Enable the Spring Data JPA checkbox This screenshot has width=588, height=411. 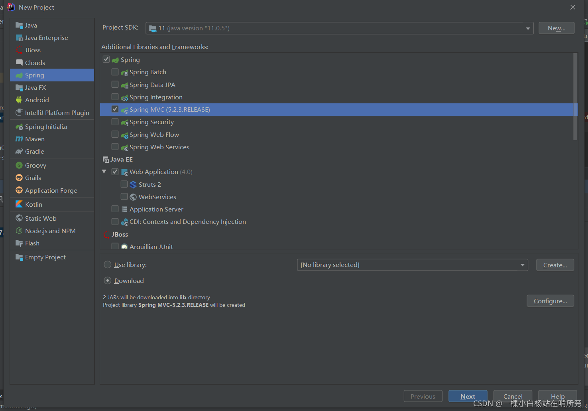click(115, 84)
